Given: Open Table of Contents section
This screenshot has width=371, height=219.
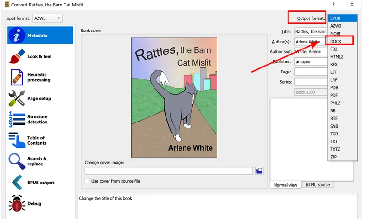Looking at the screenshot, I should (40, 140).
